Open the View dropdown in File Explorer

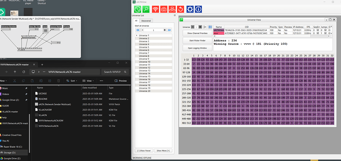pos(88,81)
